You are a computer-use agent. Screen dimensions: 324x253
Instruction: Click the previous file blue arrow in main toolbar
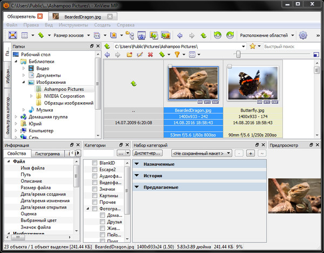coord(180,36)
